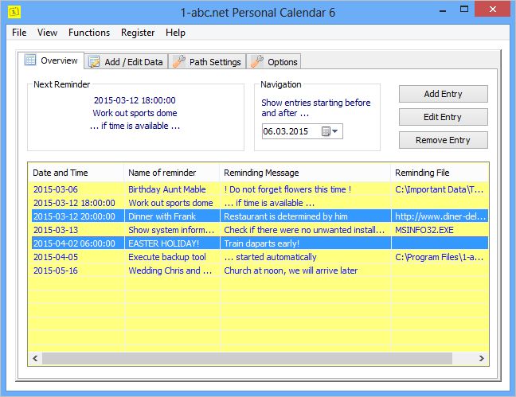
Task: Click the Path Settings wrench icon
Action: [x=179, y=61]
